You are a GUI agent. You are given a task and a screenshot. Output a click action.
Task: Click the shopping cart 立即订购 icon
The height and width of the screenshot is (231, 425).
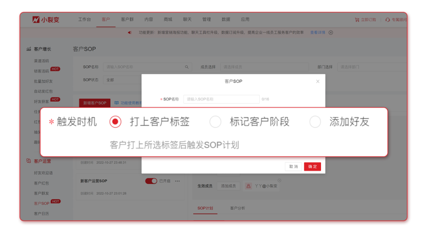[357, 20]
